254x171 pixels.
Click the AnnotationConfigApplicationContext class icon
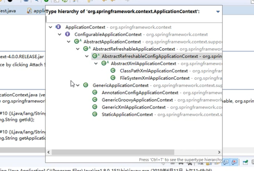[x=95, y=92]
